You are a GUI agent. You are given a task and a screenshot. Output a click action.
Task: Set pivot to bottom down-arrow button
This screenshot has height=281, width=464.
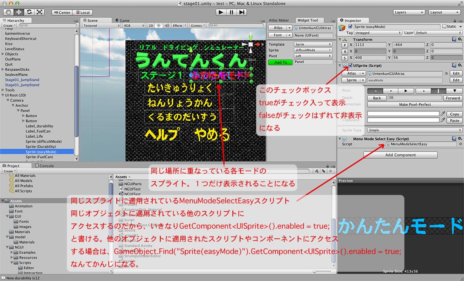(454, 91)
